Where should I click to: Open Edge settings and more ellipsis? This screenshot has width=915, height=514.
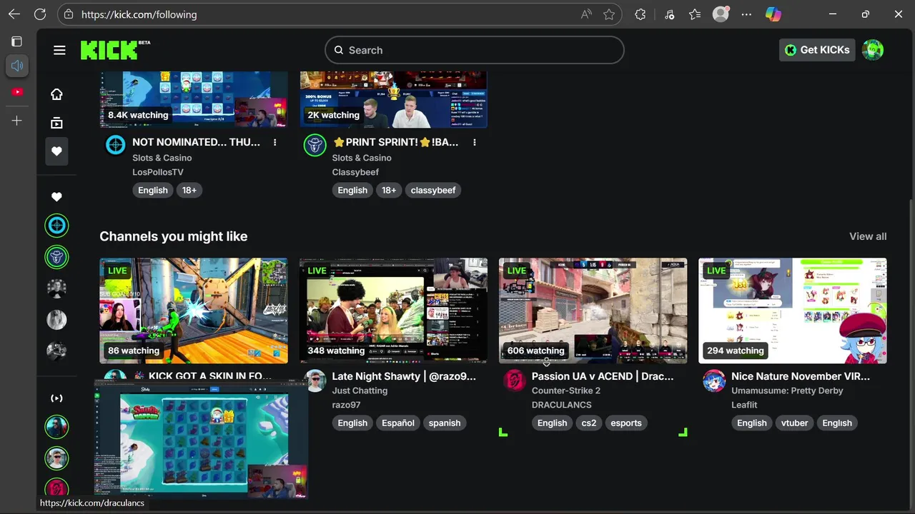[746, 14]
